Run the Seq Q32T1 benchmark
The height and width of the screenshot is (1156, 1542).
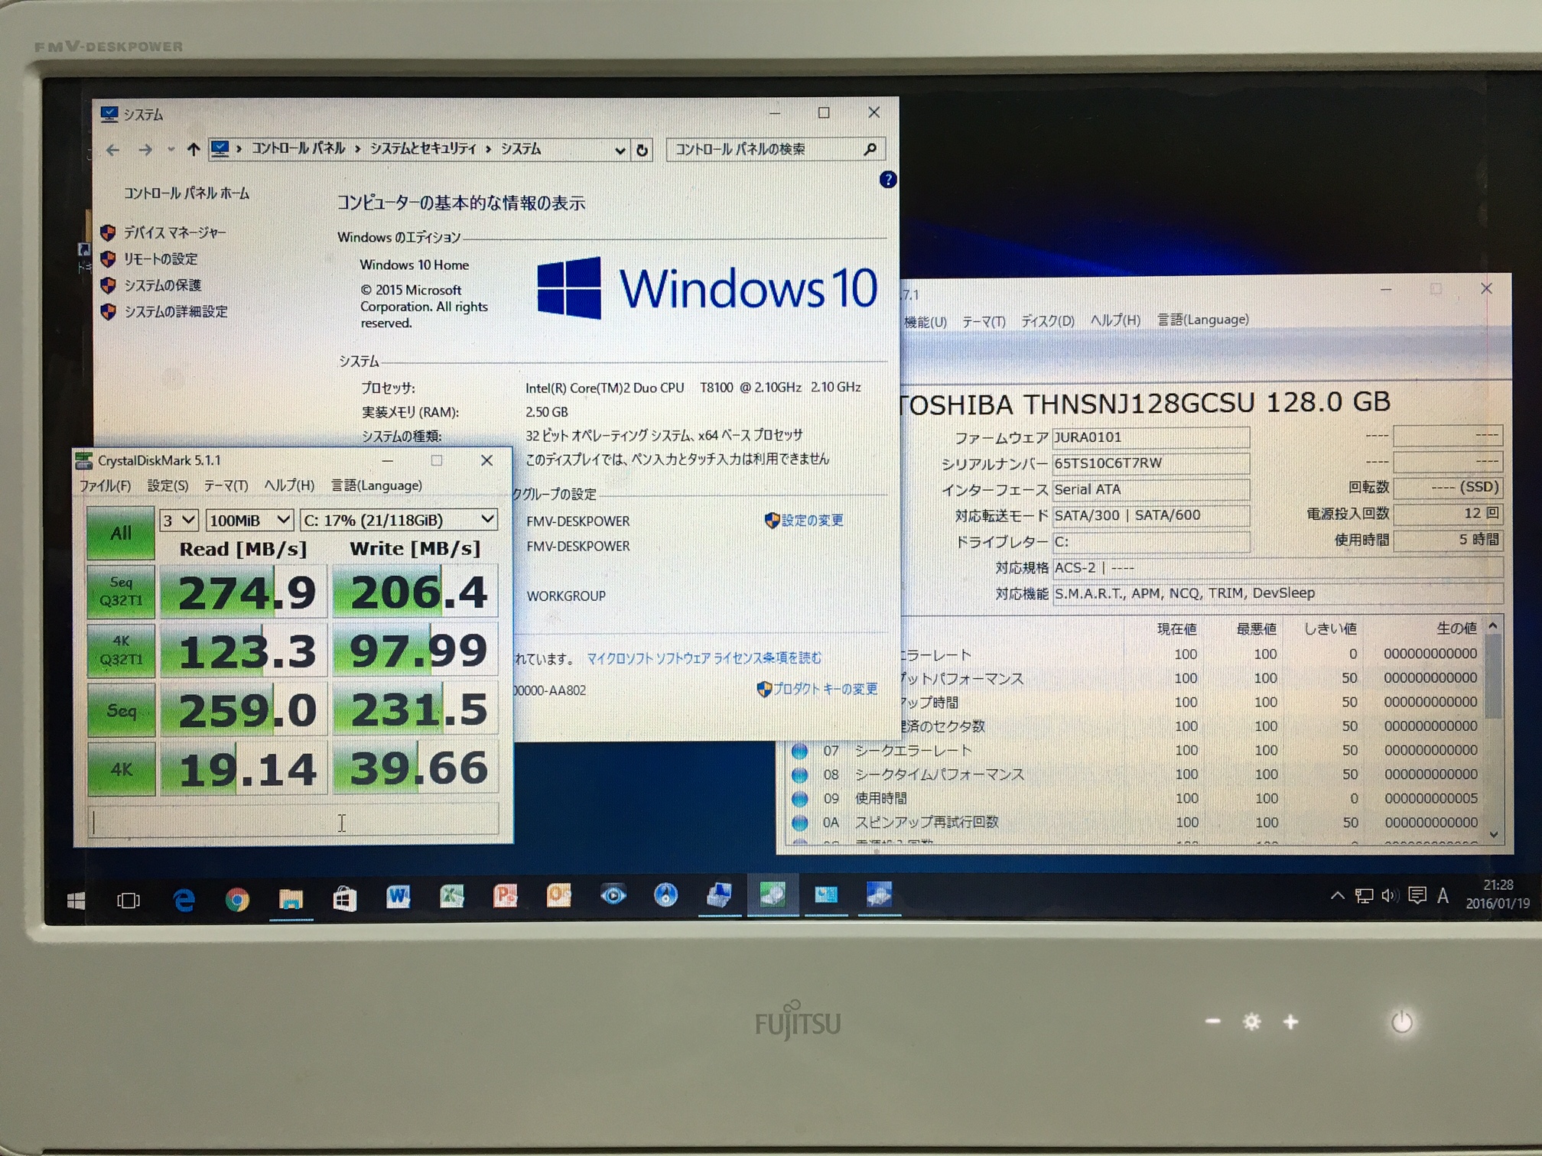121,591
